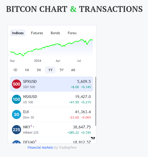Select the NSXUSD symbol row
The width and height of the screenshot is (148, 157).
coord(51,99)
